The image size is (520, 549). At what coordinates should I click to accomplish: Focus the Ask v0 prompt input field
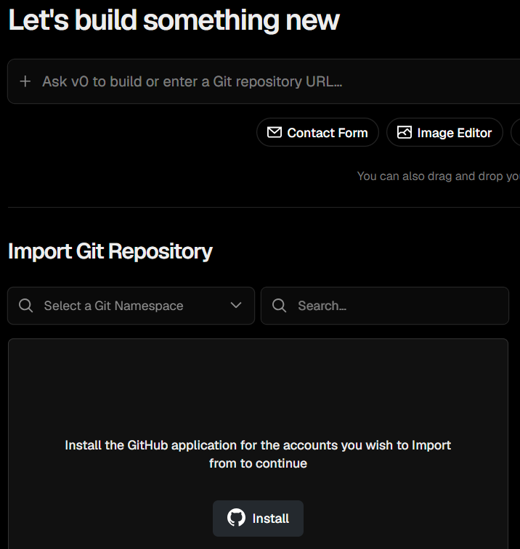click(264, 81)
